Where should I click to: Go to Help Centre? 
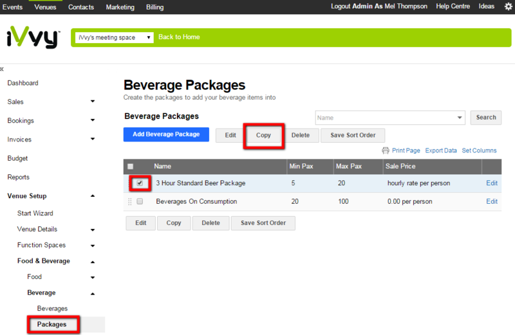(x=453, y=6)
